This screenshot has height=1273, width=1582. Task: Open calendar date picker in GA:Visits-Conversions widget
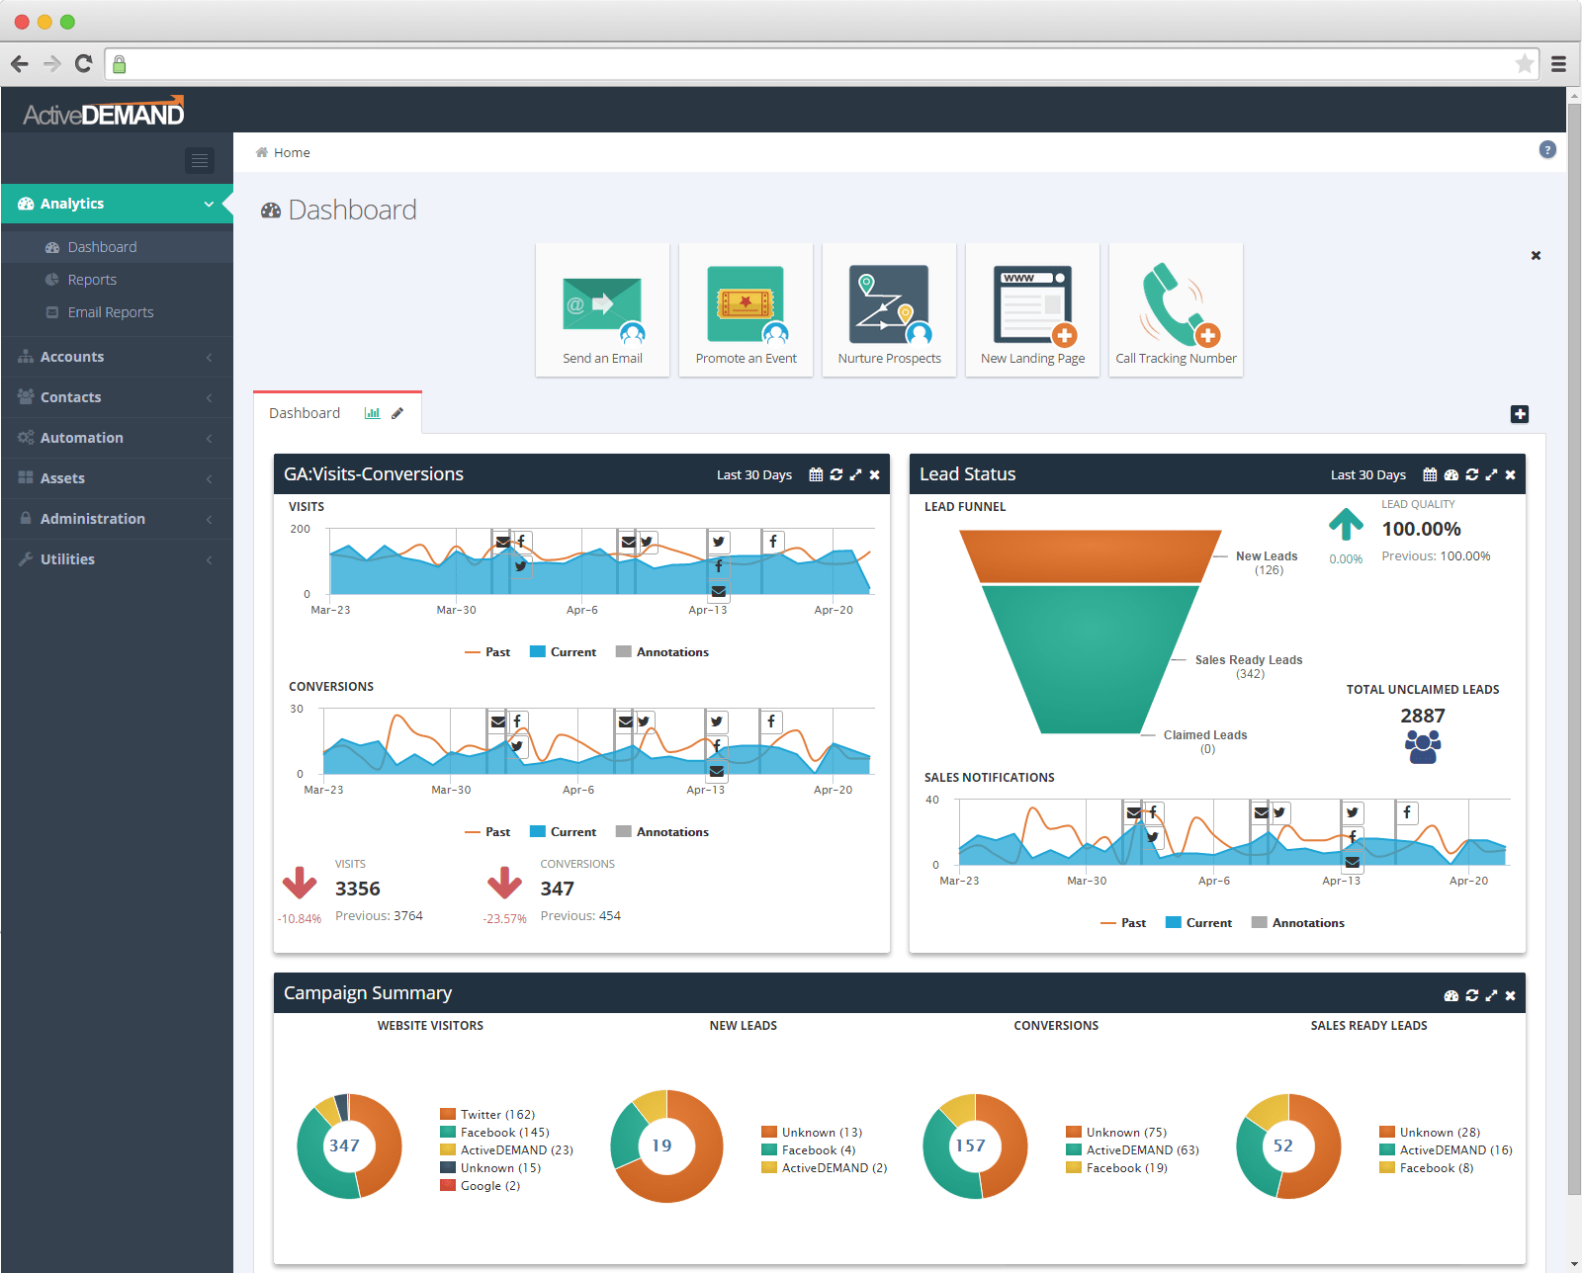pyautogui.click(x=816, y=474)
